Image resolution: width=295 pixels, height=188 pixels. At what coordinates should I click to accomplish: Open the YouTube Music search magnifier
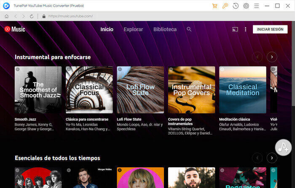[x=189, y=29]
